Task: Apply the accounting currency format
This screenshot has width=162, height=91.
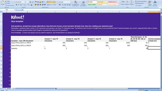Action: 60,5
